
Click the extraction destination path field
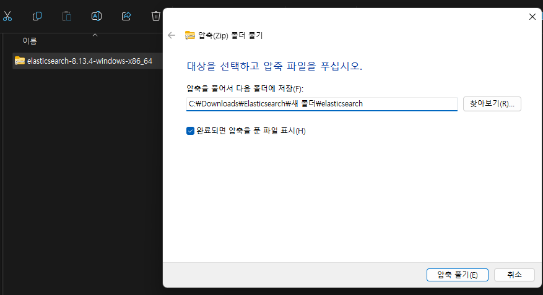click(x=322, y=104)
